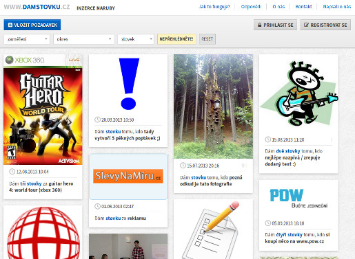Click the date text '05.03.2013 18:18'
Screen dimensions: 355x259
288,223
